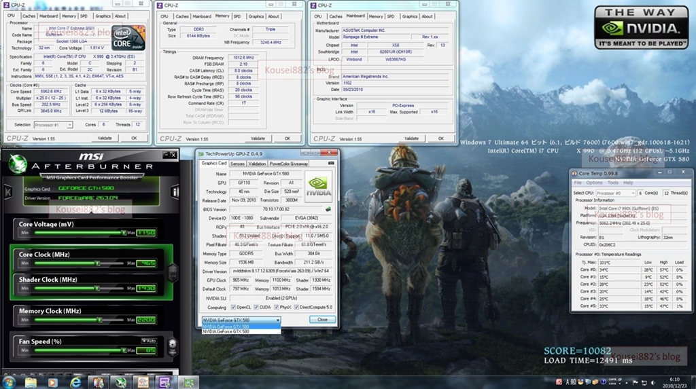This screenshot has height=389, width=696.
Task: Toggle the DirectCompute 5.0 checkbox
Action: click(296, 307)
